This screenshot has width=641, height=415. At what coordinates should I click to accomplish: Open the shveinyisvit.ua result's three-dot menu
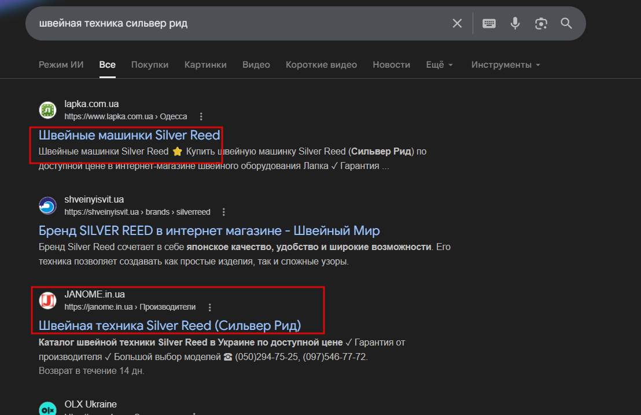(x=223, y=212)
